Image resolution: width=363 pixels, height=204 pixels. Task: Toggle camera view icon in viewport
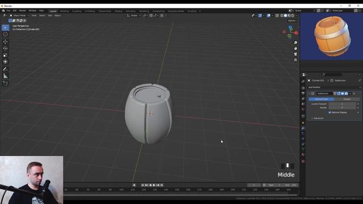[x=296, y=54]
